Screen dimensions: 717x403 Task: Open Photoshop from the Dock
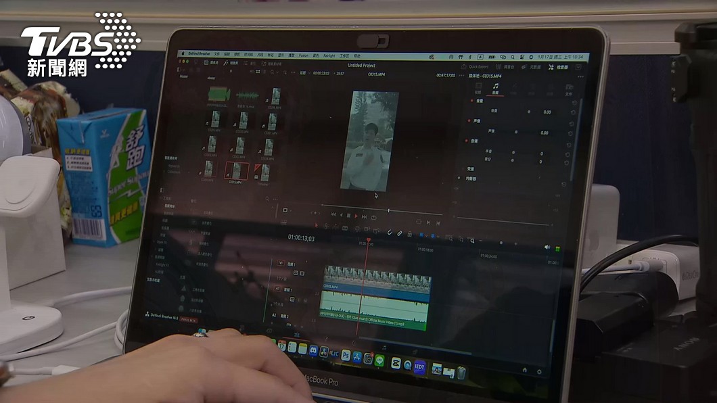click(x=346, y=355)
